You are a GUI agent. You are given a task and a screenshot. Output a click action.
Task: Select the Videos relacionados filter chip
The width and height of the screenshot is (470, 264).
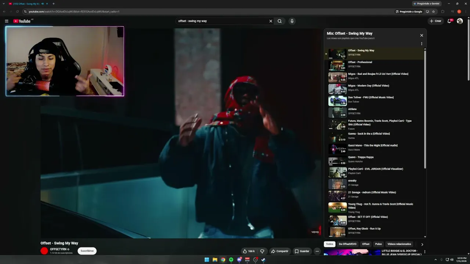399,244
